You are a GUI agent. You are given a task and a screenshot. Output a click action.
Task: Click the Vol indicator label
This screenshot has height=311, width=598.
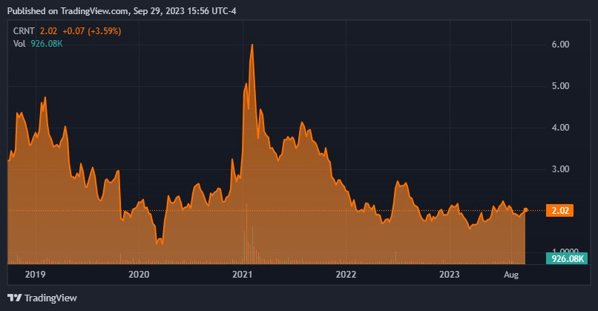pyautogui.click(x=19, y=44)
